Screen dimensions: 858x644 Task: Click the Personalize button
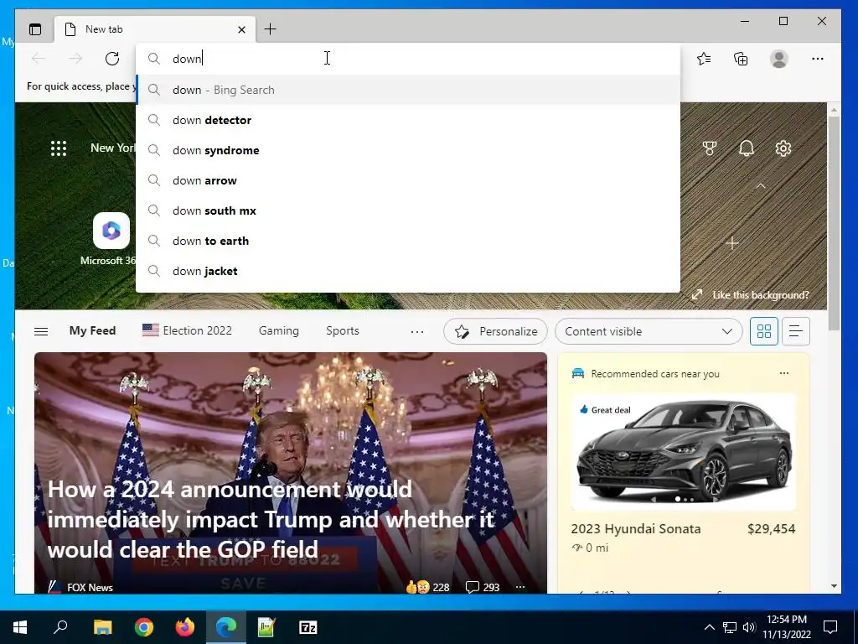[x=495, y=331]
